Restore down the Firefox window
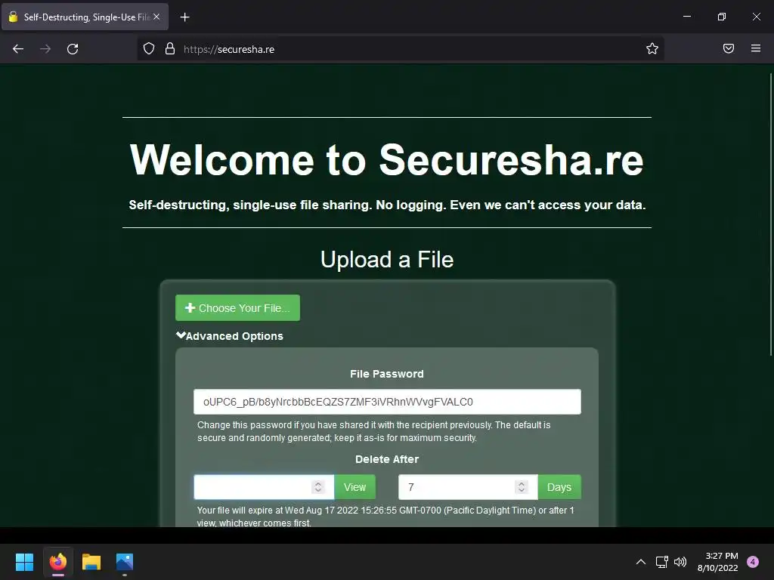Screen dimensions: 774x580 point(722,17)
